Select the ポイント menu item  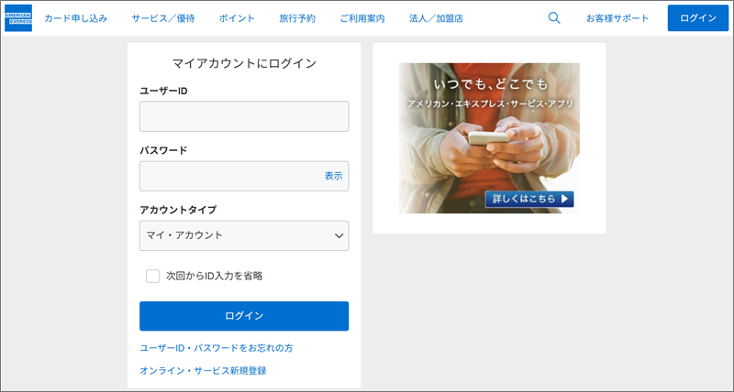237,18
